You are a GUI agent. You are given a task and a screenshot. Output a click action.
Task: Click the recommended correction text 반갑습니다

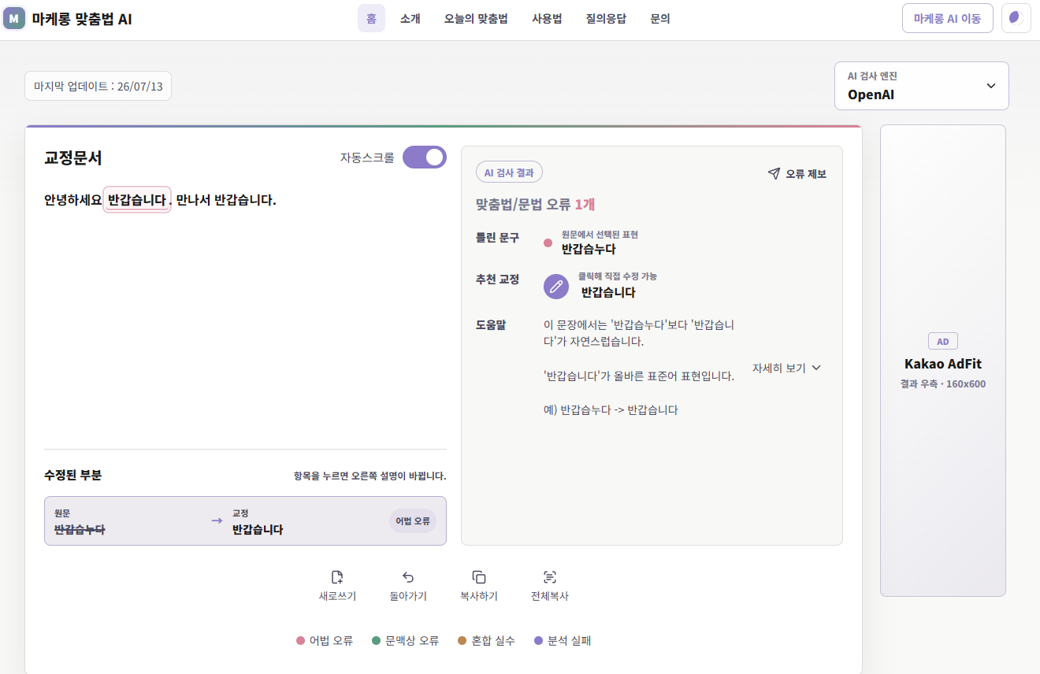point(608,292)
